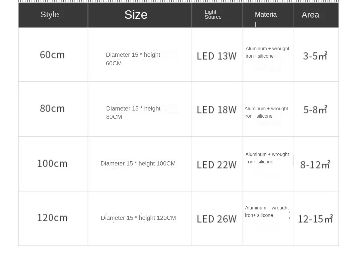Click the LED 13W cell
The width and height of the screenshot is (357, 265).
tap(217, 56)
